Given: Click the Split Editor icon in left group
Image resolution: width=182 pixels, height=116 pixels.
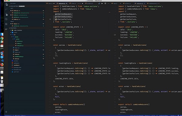Looking at the screenshot, I should 105,3.
